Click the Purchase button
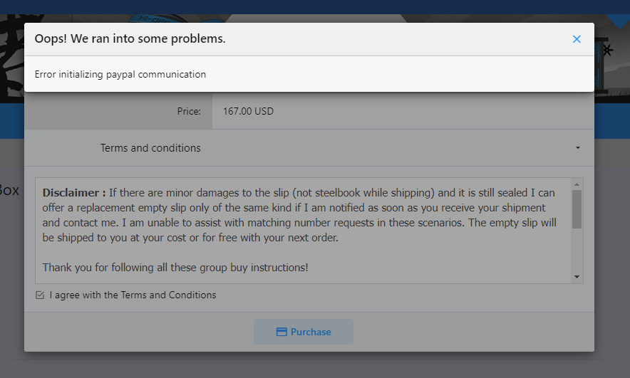Image resolution: width=630 pixels, height=378 pixels. click(x=304, y=332)
